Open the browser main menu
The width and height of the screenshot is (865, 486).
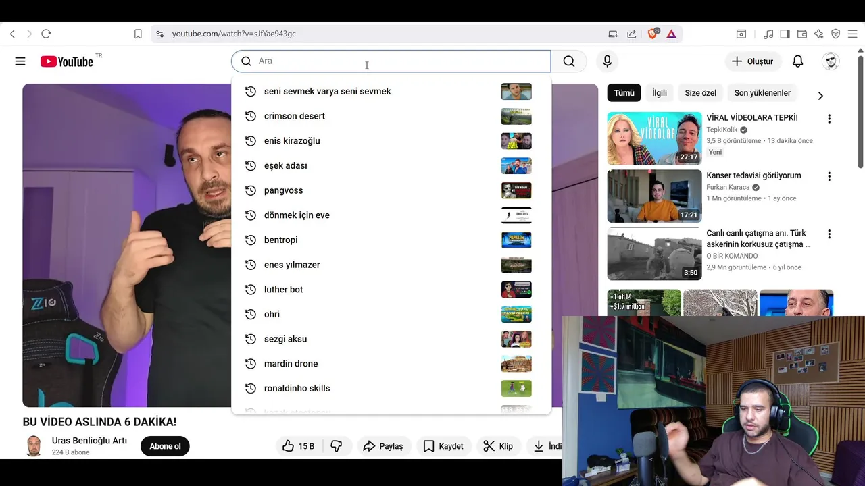[852, 34]
